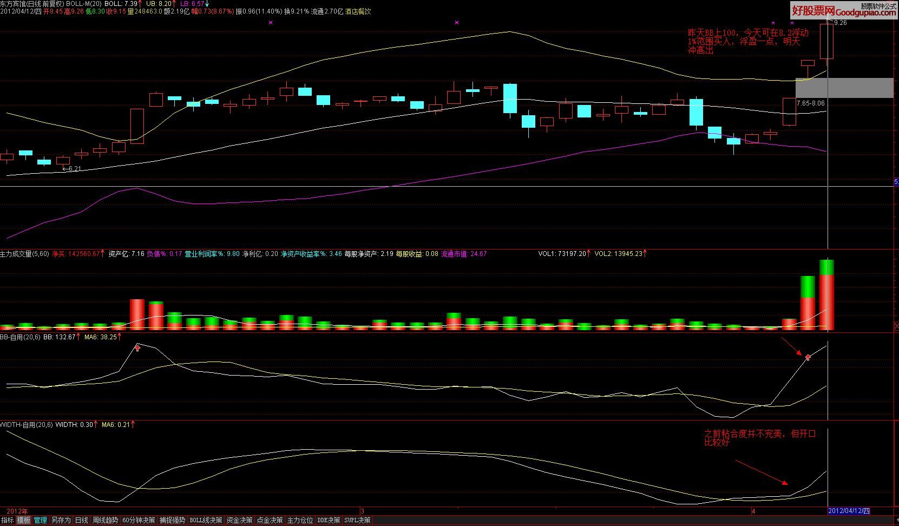Switch to the 周线趋势 template

click(106, 520)
